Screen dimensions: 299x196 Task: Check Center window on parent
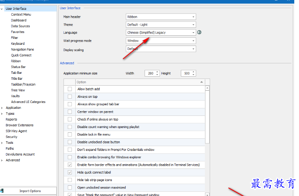70,112
